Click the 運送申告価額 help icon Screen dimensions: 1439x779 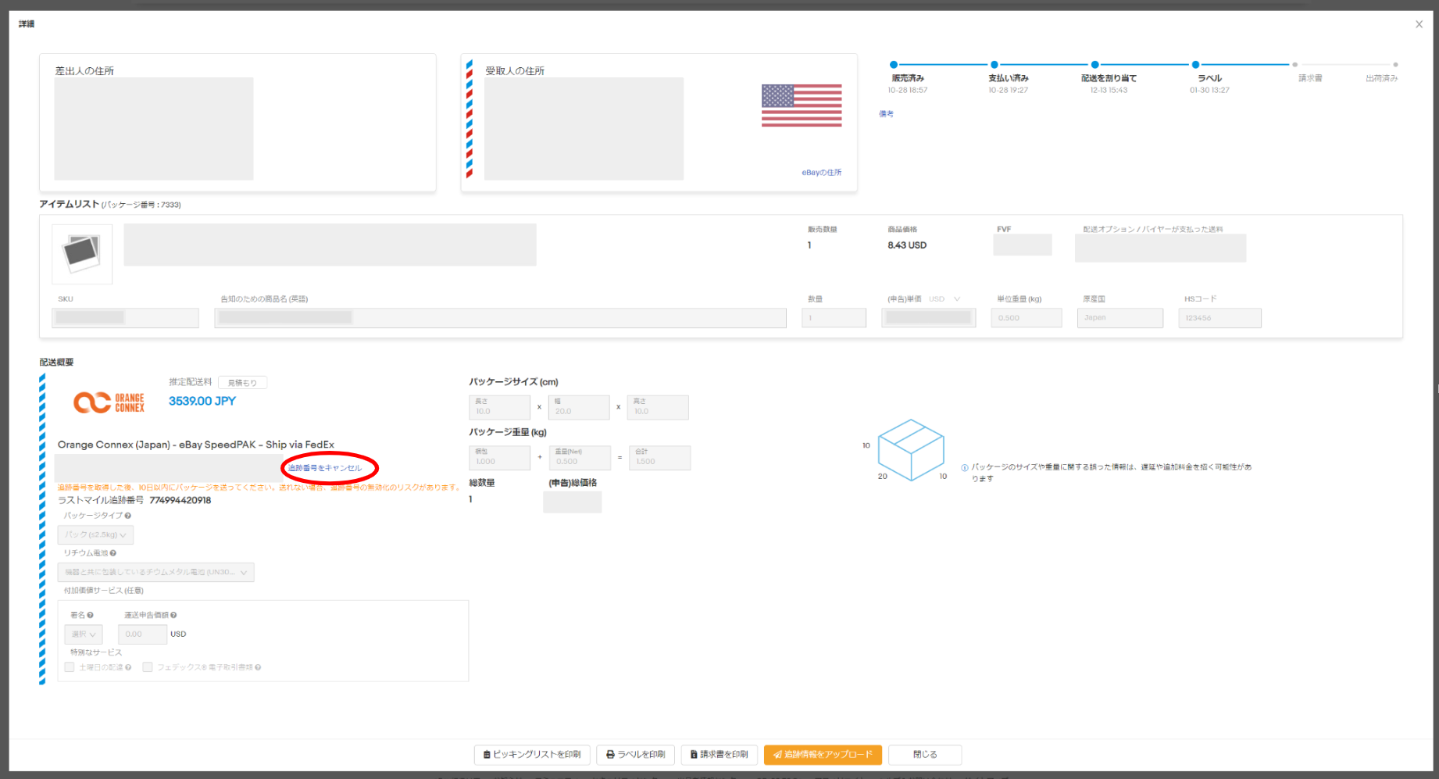click(173, 616)
